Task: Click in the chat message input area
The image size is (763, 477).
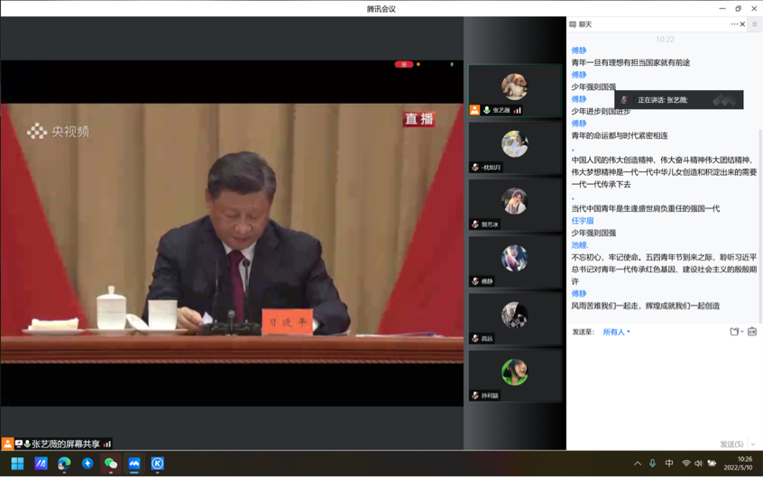Action: click(x=663, y=388)
